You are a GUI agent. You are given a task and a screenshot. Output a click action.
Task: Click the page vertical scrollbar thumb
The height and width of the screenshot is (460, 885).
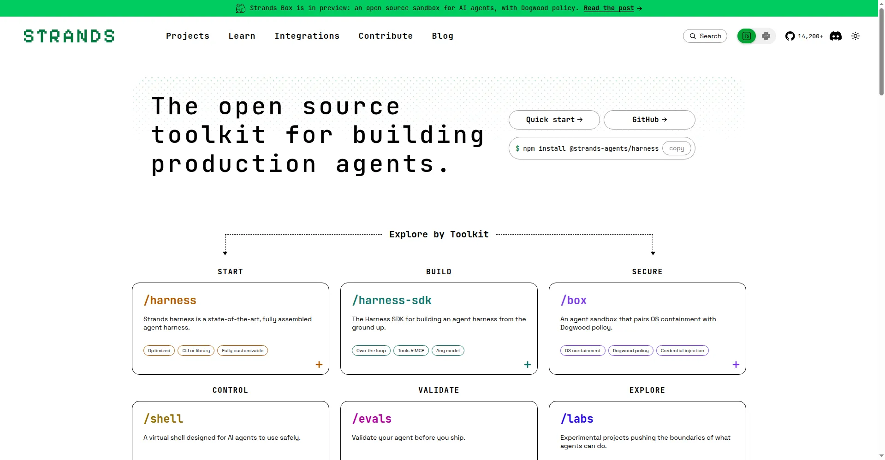click(881, 52)
